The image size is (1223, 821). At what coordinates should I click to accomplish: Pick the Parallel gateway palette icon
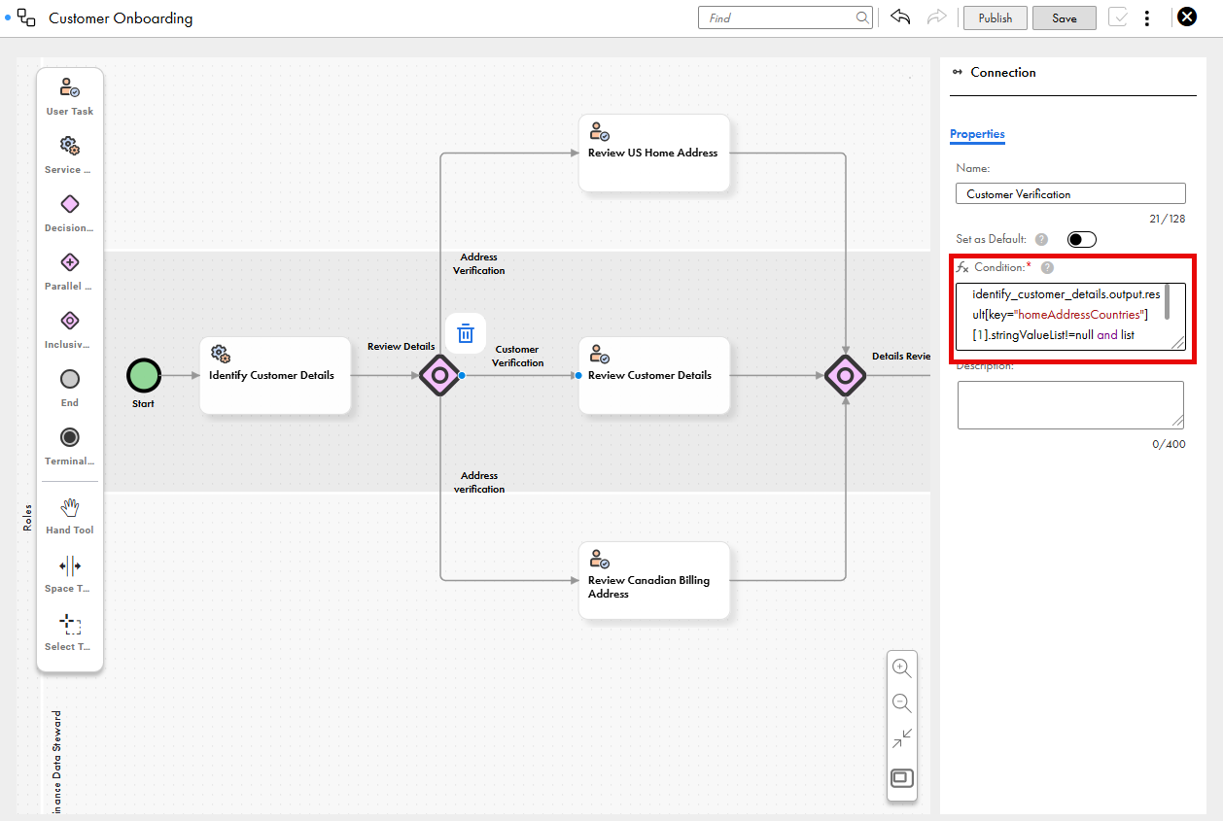click(x=69, y=262)
